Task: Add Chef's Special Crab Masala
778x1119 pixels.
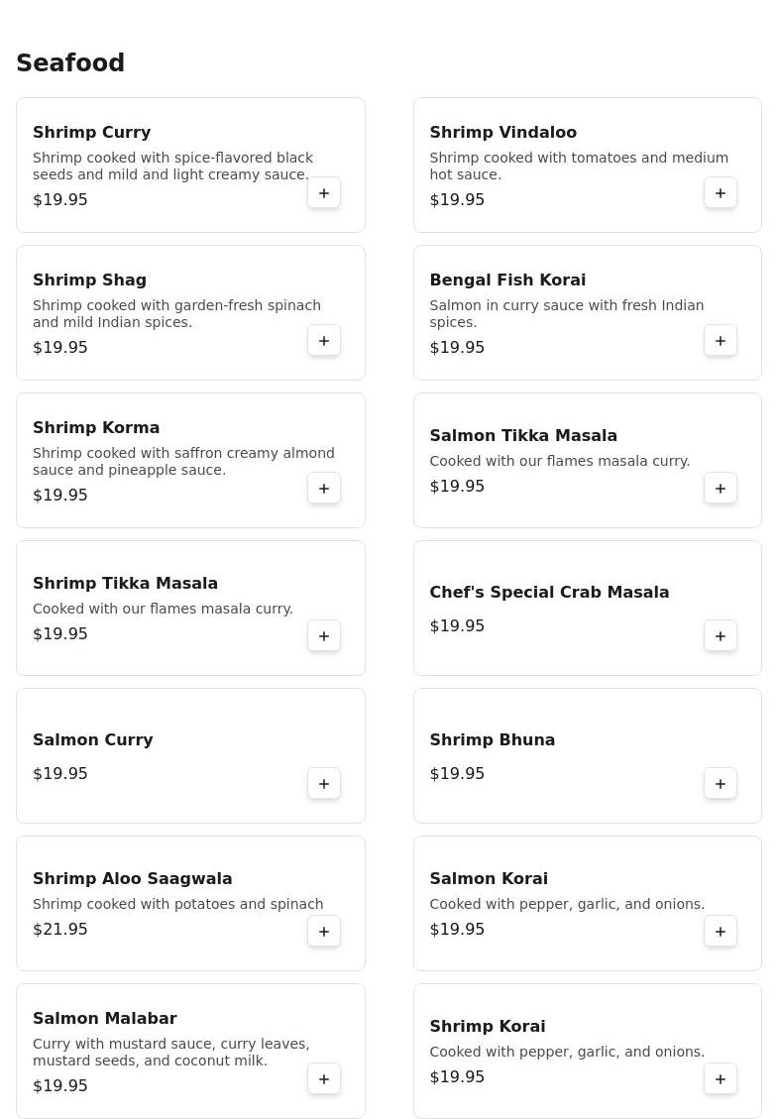Action: pos(721,636)
